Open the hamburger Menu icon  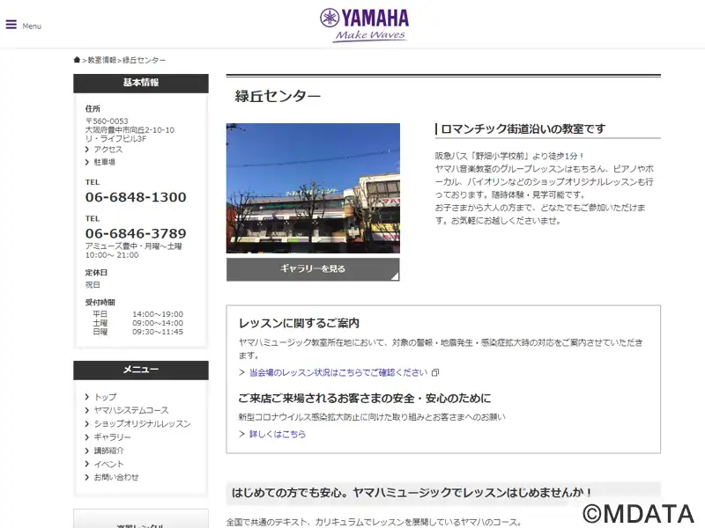coord(11,25)
